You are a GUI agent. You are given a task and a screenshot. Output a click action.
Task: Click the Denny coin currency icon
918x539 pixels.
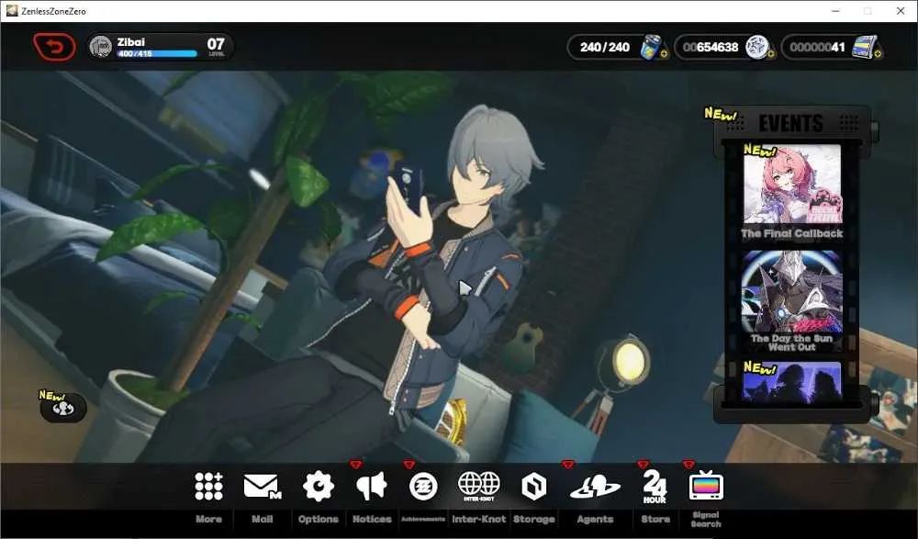coord(757,47)
